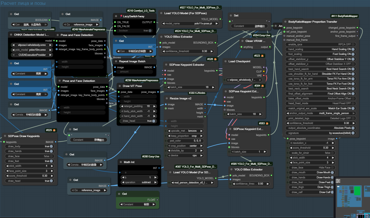Collapse the Resize Image v2 node dot
The width and height of the screenshot is (370, 218).
pyautogui.click(x=166, y=98)
